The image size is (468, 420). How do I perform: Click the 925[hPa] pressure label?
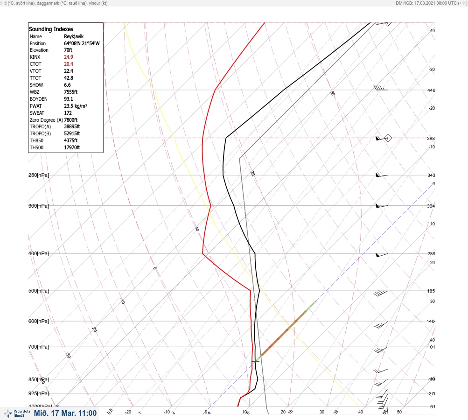(x=39, y=393)
